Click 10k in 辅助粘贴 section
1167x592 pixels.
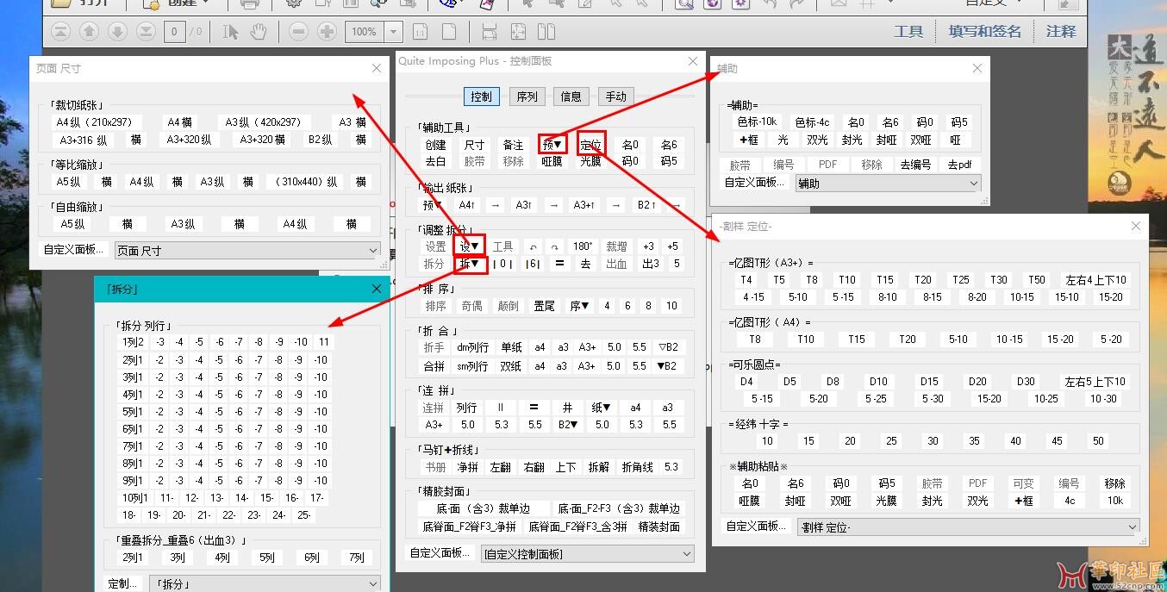(1114, 500)
